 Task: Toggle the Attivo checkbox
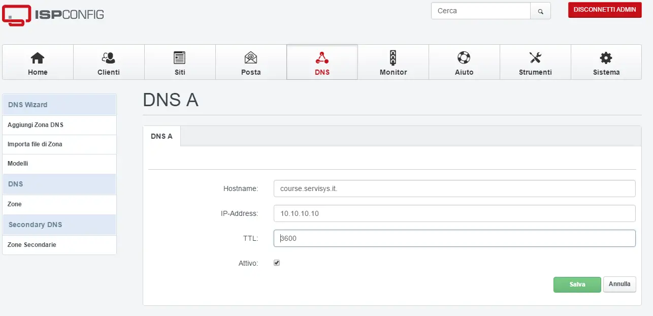point(277,263)
